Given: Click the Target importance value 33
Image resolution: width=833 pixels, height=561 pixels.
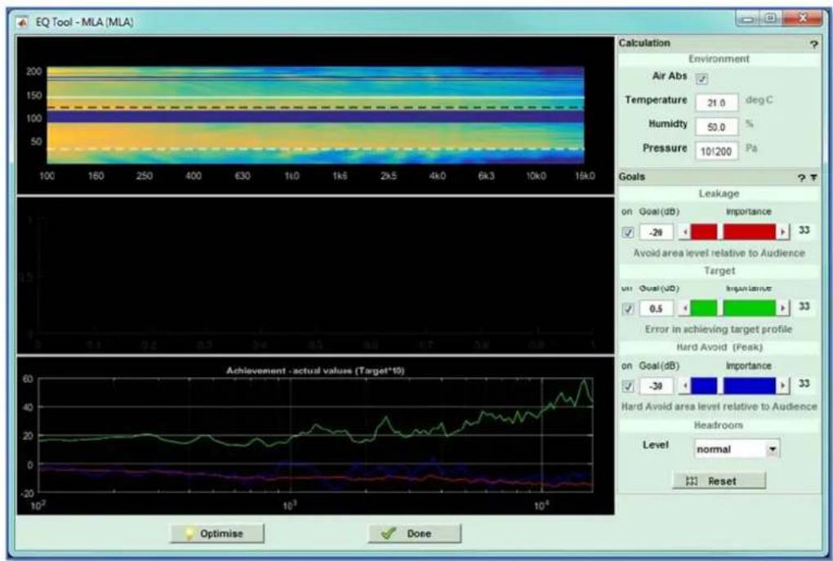Looking at the screenshot, I should 804,306.
